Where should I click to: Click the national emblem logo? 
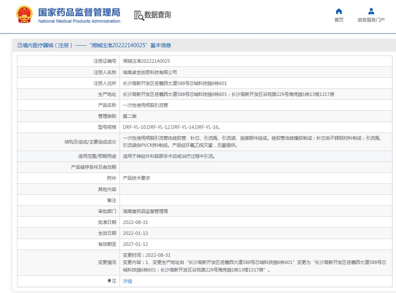25,15
